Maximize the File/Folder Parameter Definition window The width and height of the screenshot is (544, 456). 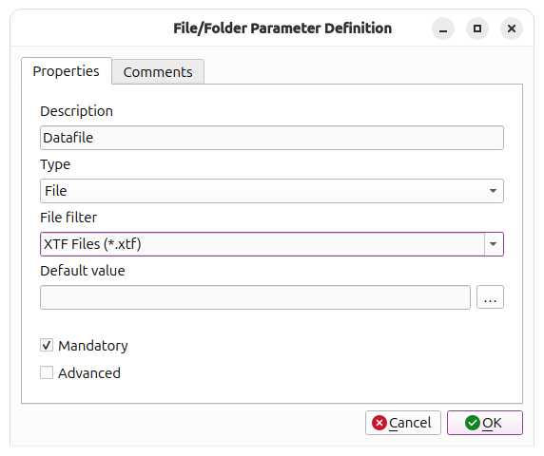477,28
